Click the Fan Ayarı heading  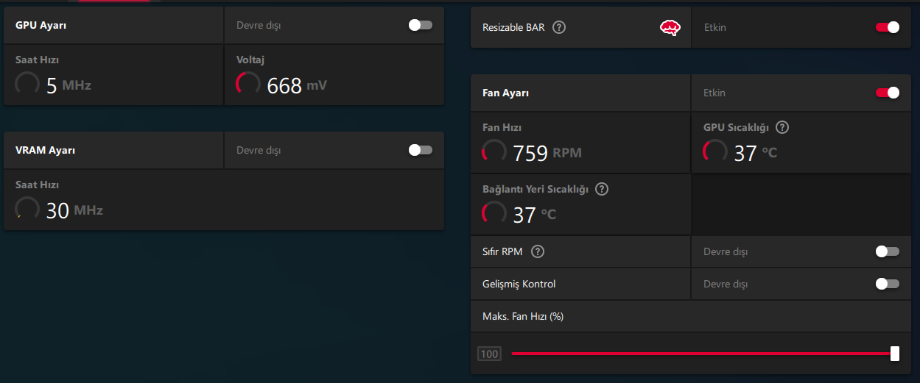(505, 93)
